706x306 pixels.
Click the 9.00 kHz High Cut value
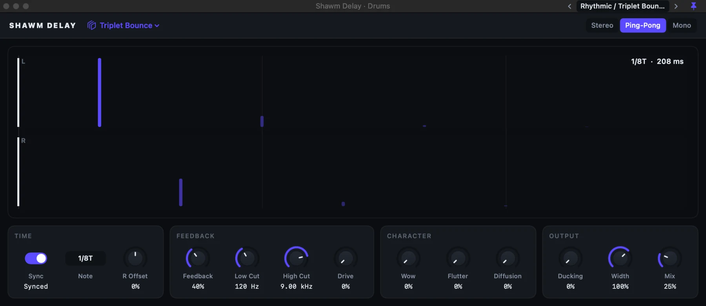(297, 286)
